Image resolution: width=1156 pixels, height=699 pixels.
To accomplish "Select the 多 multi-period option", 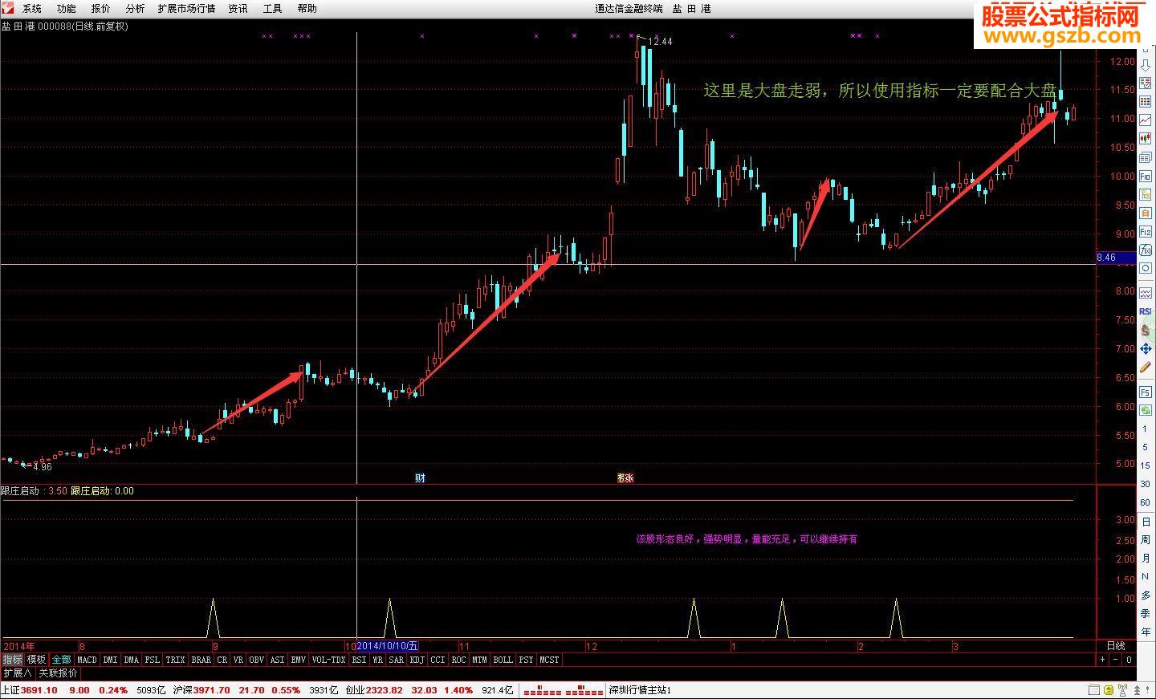I will coord(1146,595).
